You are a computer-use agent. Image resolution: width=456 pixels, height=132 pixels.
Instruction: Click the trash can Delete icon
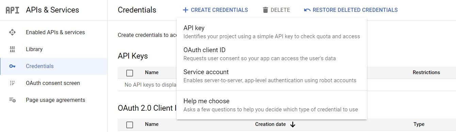tap(265, 10)
